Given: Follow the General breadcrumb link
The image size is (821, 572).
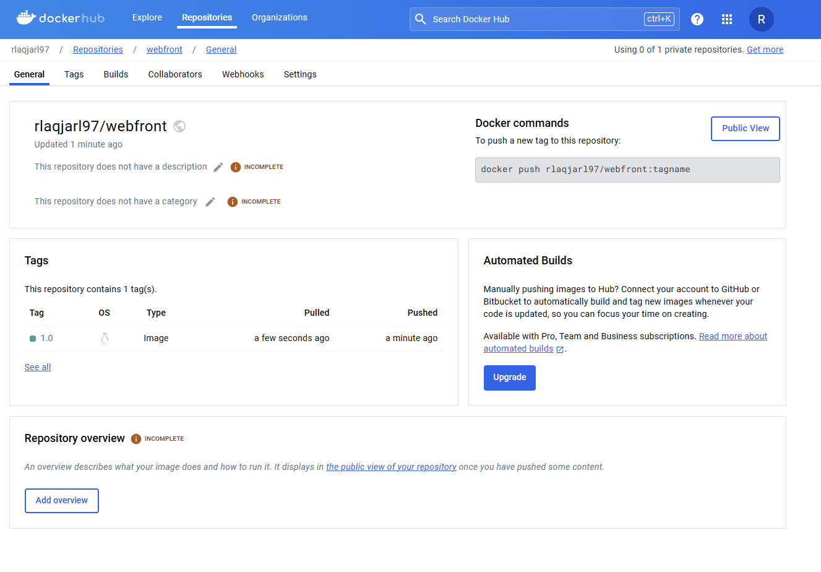Looking at the screenshot, I should 221,50.
